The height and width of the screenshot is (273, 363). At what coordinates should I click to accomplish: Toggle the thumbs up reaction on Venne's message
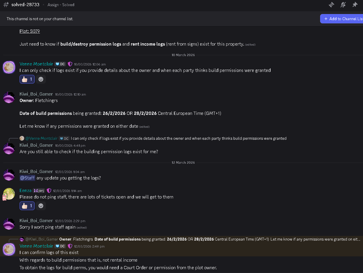coord(27,79)
